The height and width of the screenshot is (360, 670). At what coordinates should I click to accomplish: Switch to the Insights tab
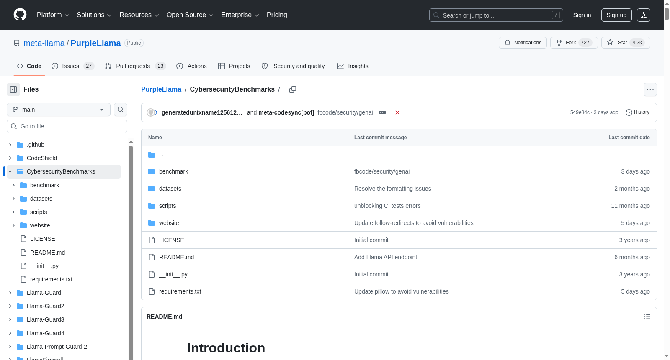353,66
